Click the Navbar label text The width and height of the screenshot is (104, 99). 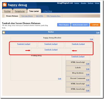click(51, 32)
